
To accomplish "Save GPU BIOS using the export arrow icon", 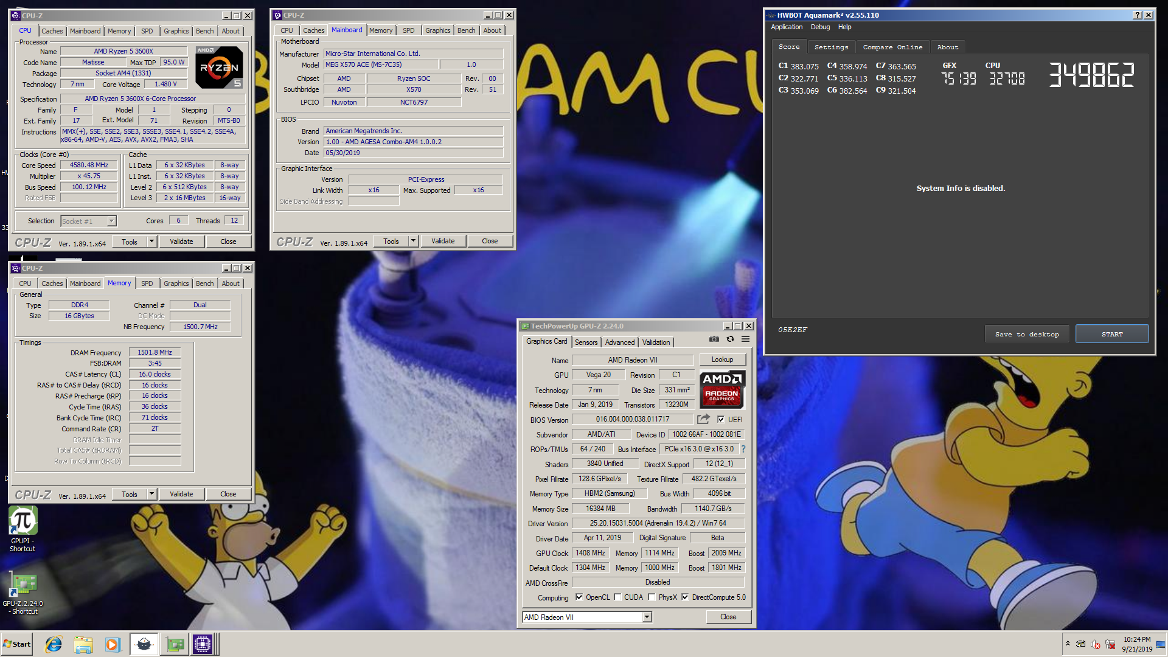I will pyautogui.click(x=703, y=419).
